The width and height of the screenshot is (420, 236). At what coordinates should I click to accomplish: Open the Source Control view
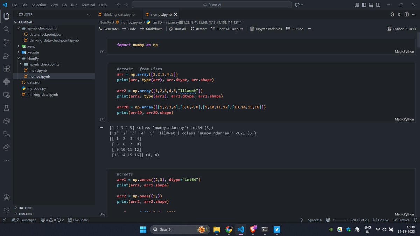pyautogui.click(x=6, y=42)
